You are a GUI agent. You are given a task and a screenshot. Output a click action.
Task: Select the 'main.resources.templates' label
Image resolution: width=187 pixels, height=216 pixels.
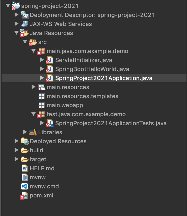click(83, 96)
